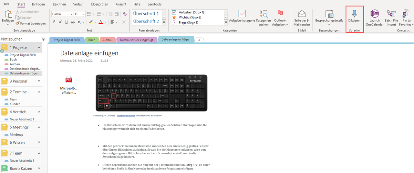Click Kategorien suchen icon
This screenshot has height=173, width=414.
(264, 18)
